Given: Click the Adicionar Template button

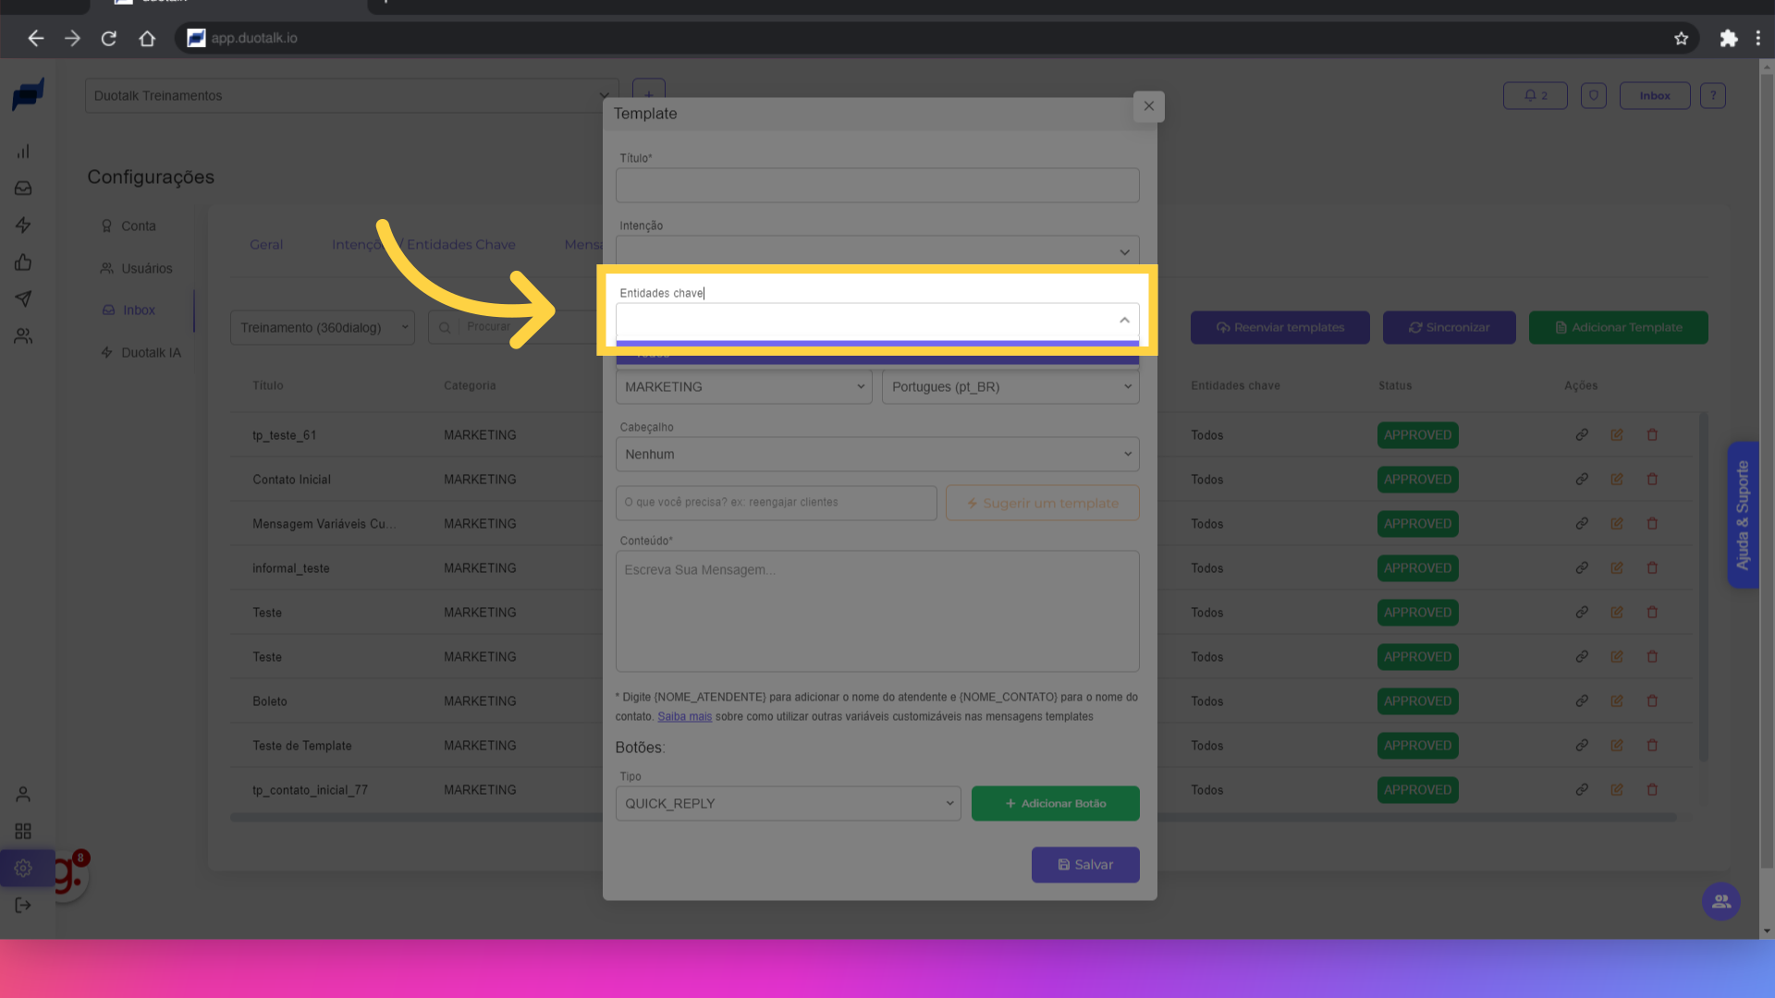Looking at the screenshot, I should (1619, 327).
